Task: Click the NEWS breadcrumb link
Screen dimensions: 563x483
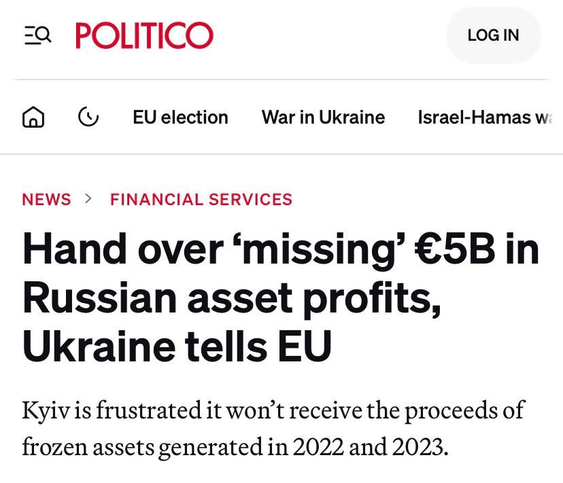Action: click(x=46, y=199)
